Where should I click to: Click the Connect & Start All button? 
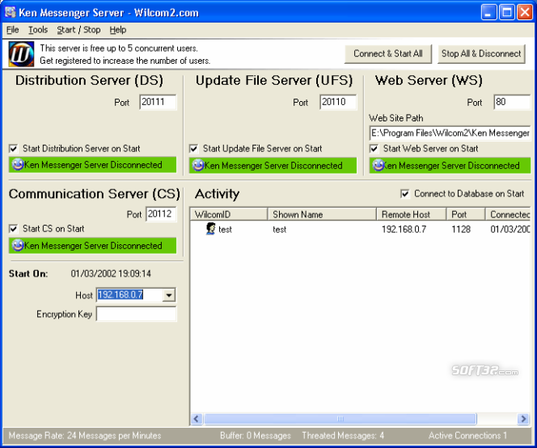(x=388, y=53)
